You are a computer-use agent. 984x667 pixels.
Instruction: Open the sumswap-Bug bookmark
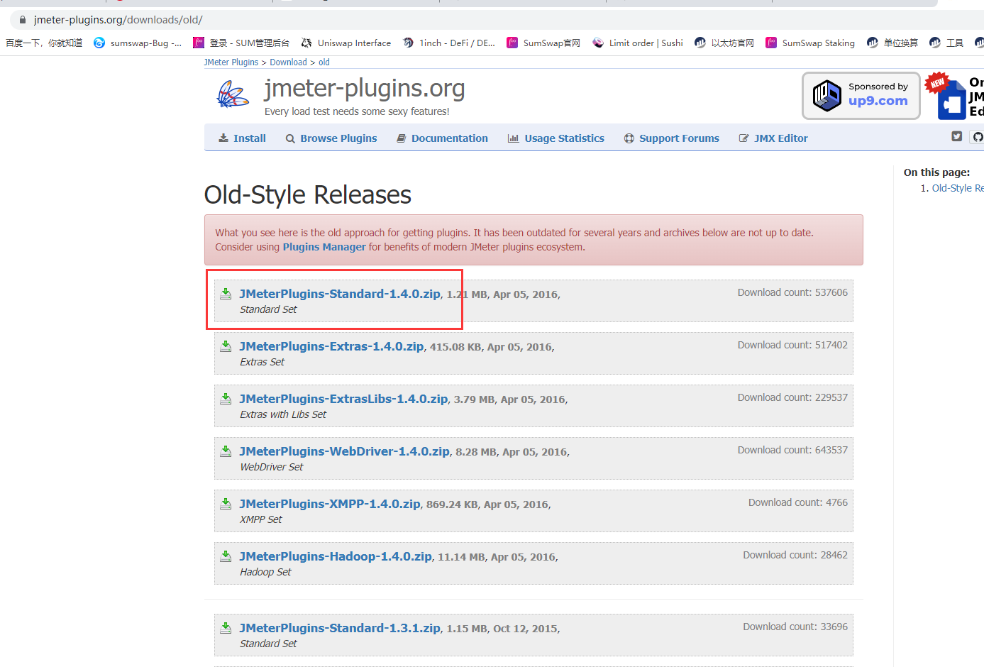pyautogui.click(x=138, y=43)
